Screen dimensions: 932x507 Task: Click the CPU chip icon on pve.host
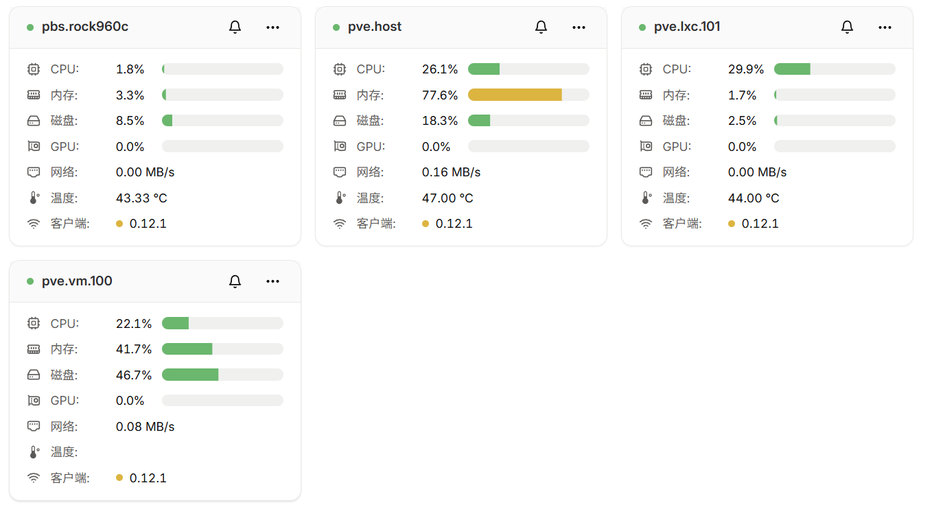click(340, 69)
